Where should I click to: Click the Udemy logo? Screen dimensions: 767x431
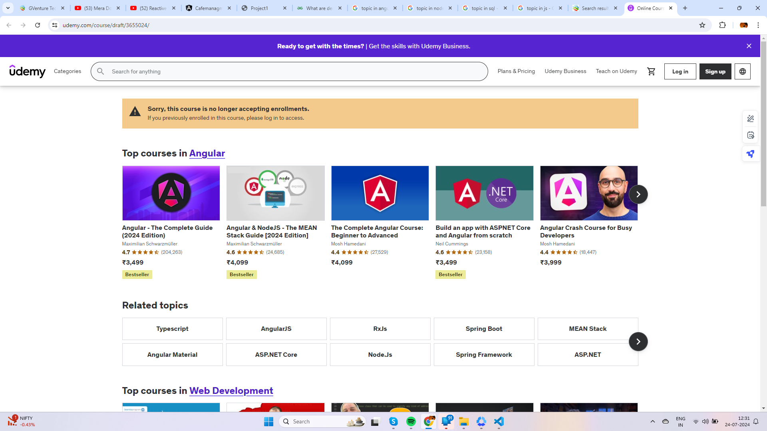pos(28,71)
